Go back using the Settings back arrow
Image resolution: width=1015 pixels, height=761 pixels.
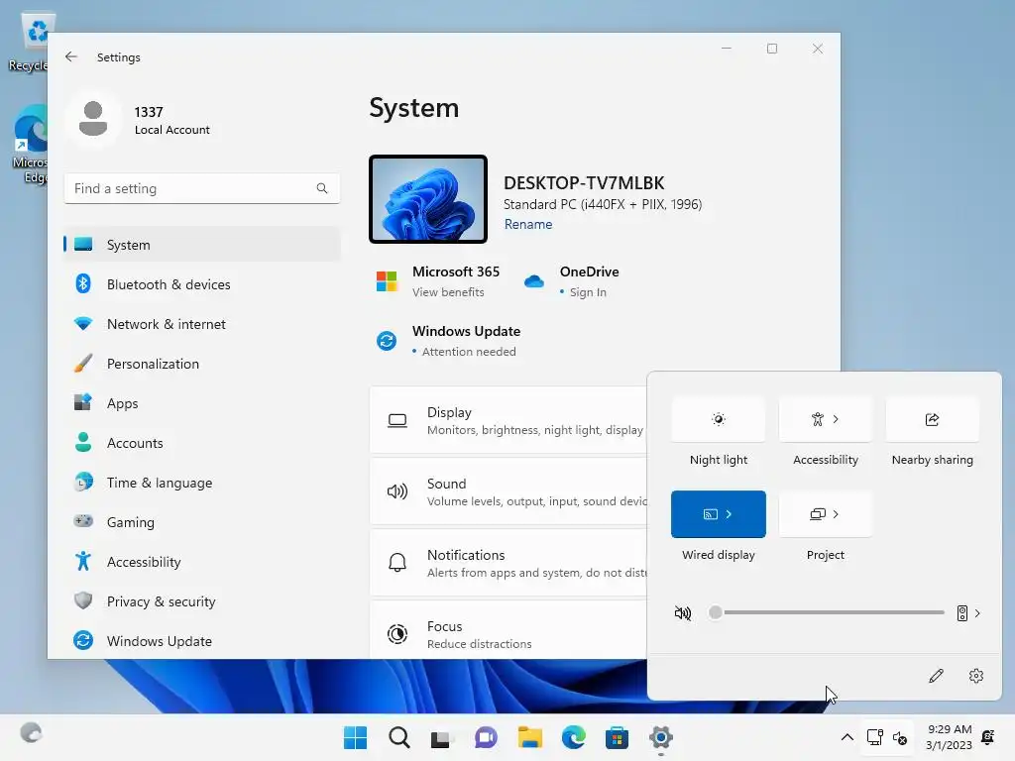(x=71, y=56)
